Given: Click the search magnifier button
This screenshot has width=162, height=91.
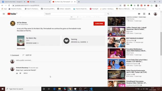Looking at the screenshot, I should 108,14.
